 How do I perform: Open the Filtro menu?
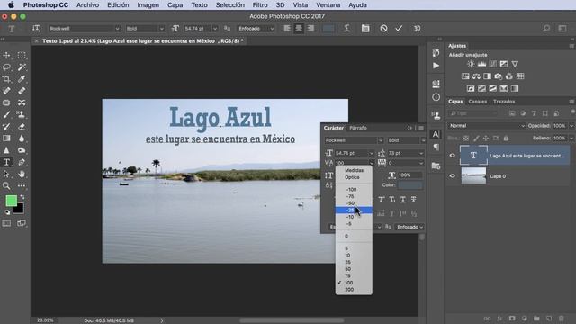[x=260, y=5]
